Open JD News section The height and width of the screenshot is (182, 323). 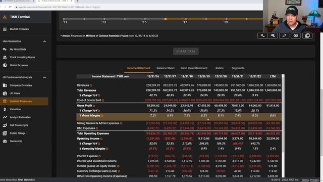(x=15, y=93)
